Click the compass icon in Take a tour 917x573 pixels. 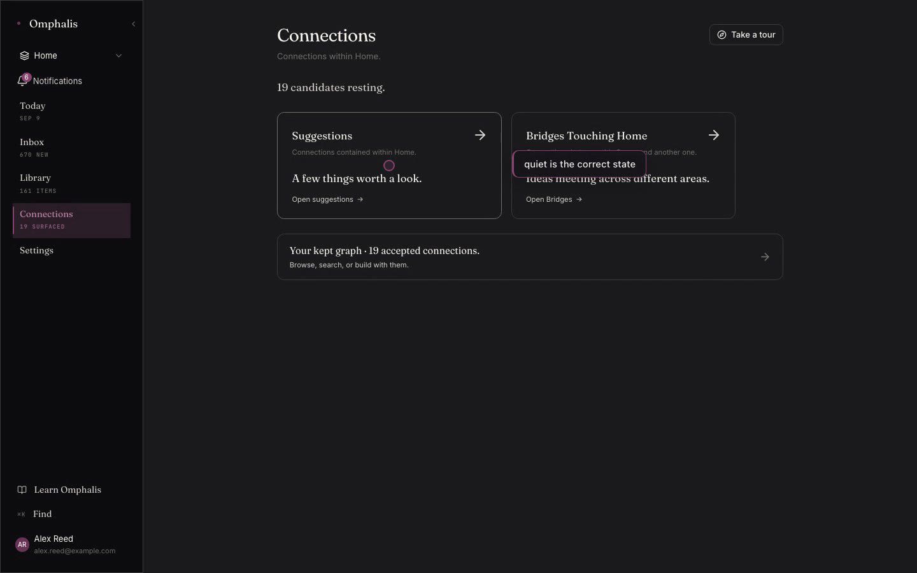coord(722,35)
